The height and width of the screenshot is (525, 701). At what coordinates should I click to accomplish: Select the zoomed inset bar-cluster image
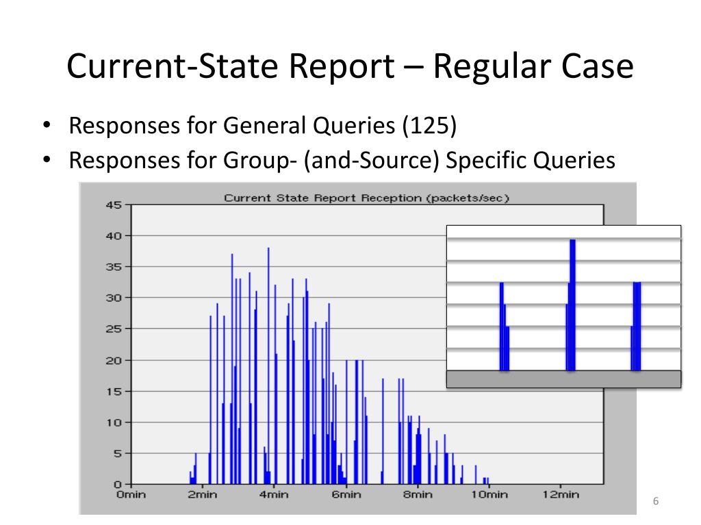tap(564, 307)
